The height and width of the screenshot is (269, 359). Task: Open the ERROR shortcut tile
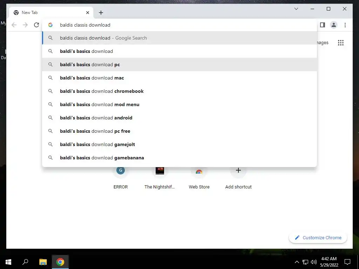[x=121, y=178]
